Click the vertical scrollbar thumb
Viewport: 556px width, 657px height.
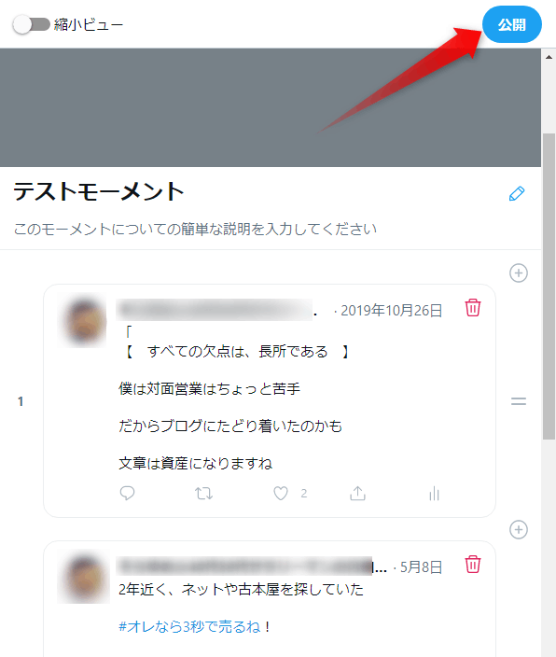coord(549,287)
